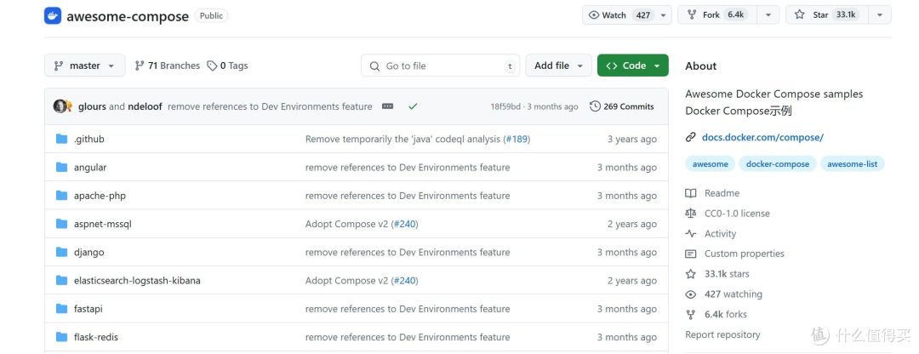Open the Readme sidebar link
919x354 pixels.
[x=722, y=193]
